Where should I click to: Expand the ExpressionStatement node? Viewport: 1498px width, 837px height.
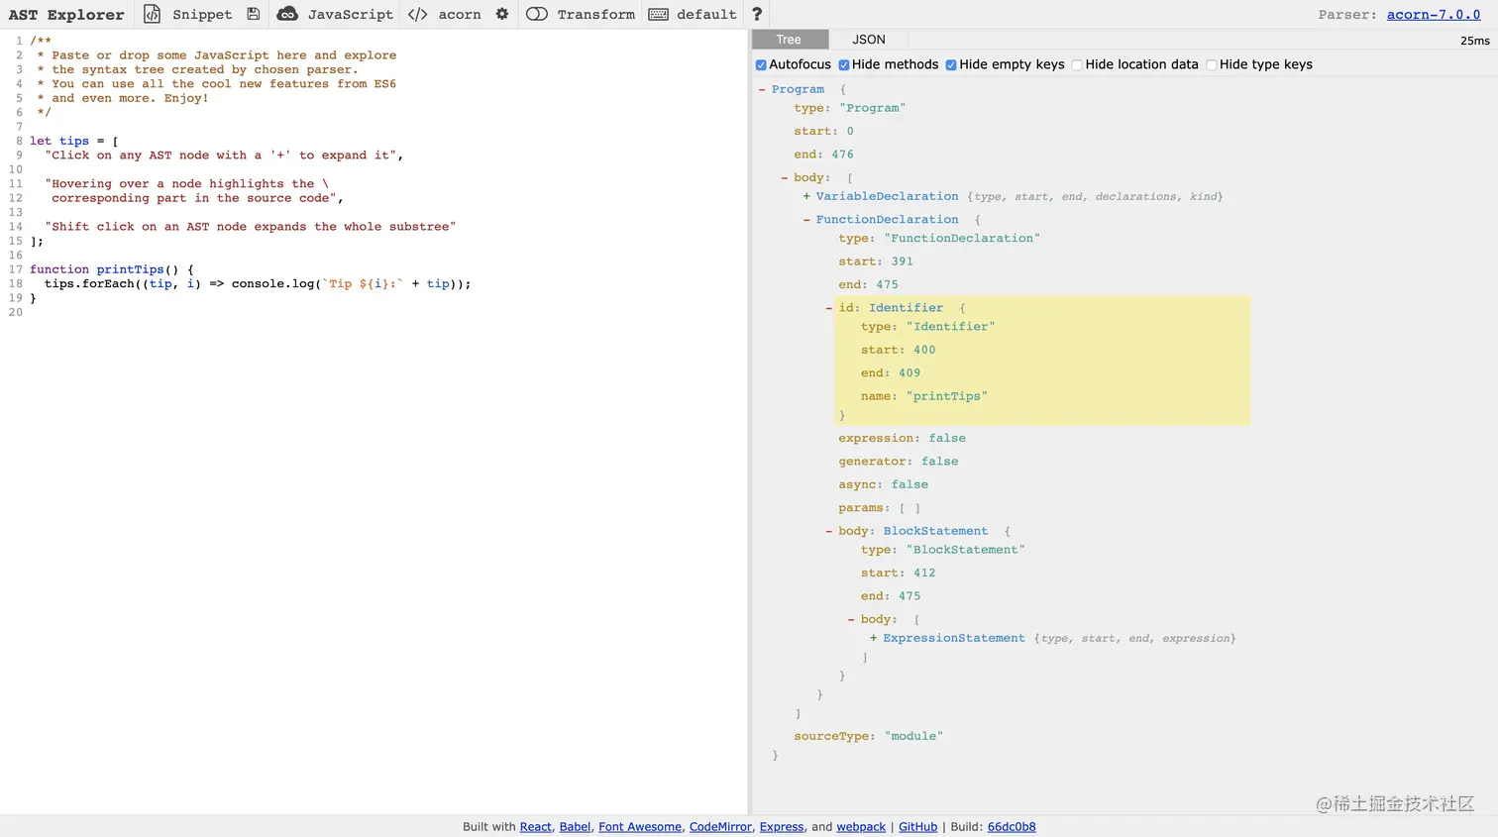(874, 638)
